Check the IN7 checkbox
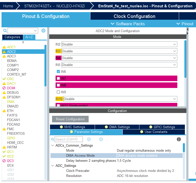The height and width of the screenshot is (183, 196). pos(58,78)
